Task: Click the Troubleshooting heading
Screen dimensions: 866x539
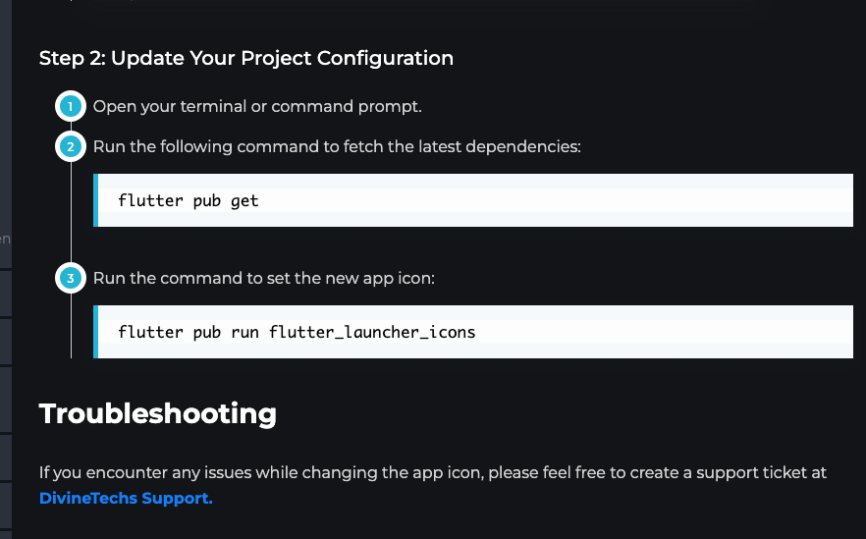Action: coord(158,413)
